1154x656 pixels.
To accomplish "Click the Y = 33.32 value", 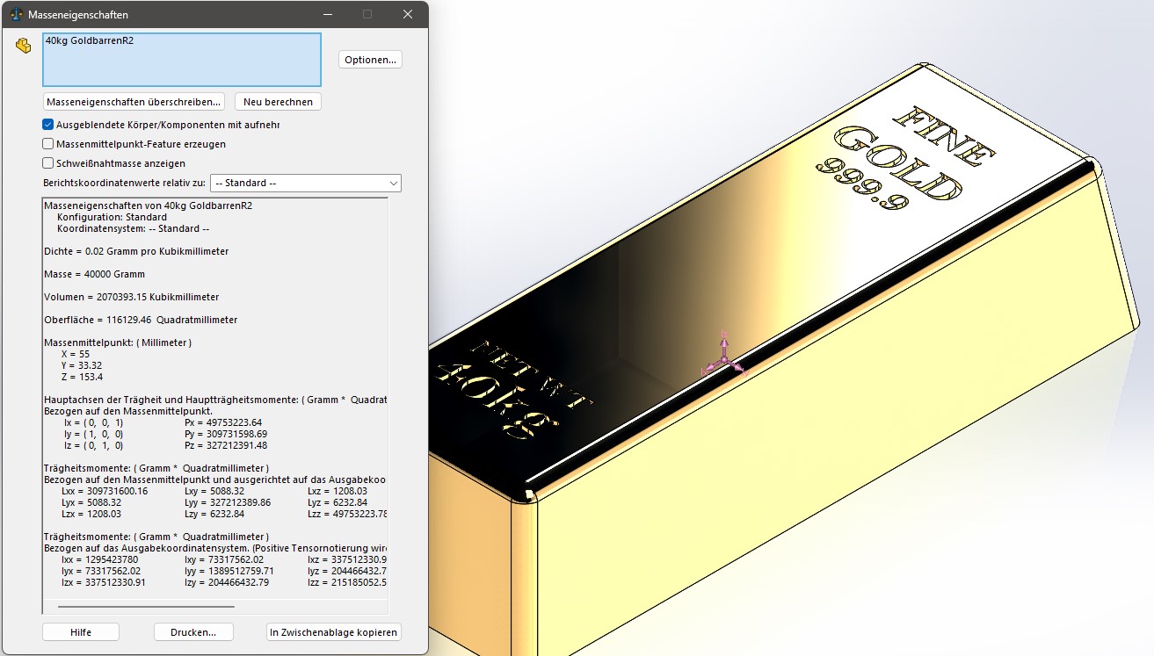I will click(82, 365).
